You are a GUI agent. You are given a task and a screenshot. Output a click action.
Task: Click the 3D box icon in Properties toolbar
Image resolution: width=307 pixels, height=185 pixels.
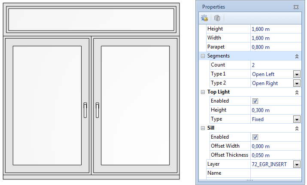pos(217,18)
